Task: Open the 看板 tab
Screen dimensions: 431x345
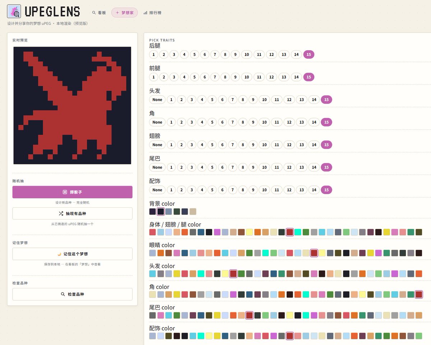Action: point(99,13)
